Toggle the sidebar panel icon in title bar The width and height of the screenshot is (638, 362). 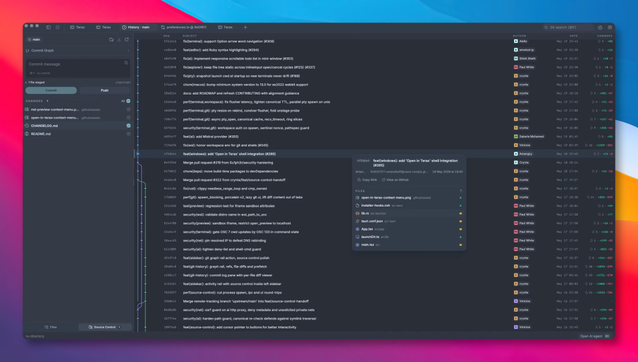coord(48,27)
